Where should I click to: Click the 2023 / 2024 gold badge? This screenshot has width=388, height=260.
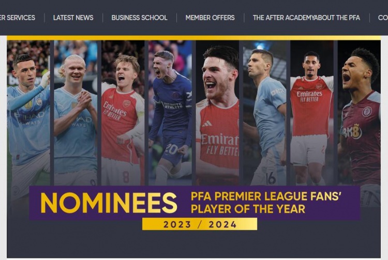200,224
